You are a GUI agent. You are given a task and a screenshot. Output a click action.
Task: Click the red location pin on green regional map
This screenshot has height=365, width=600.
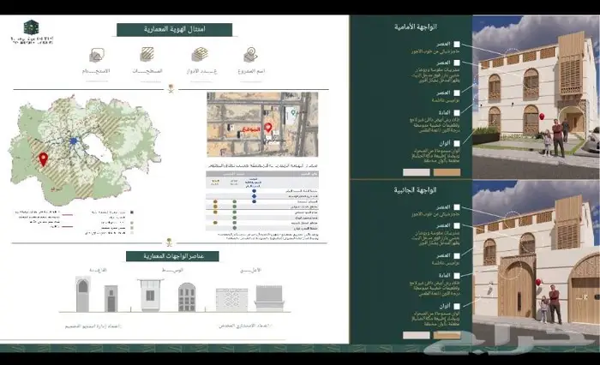[44, 159]
